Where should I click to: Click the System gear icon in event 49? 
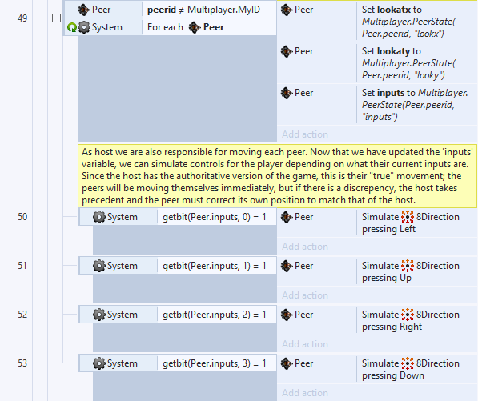tap(84, 27)
